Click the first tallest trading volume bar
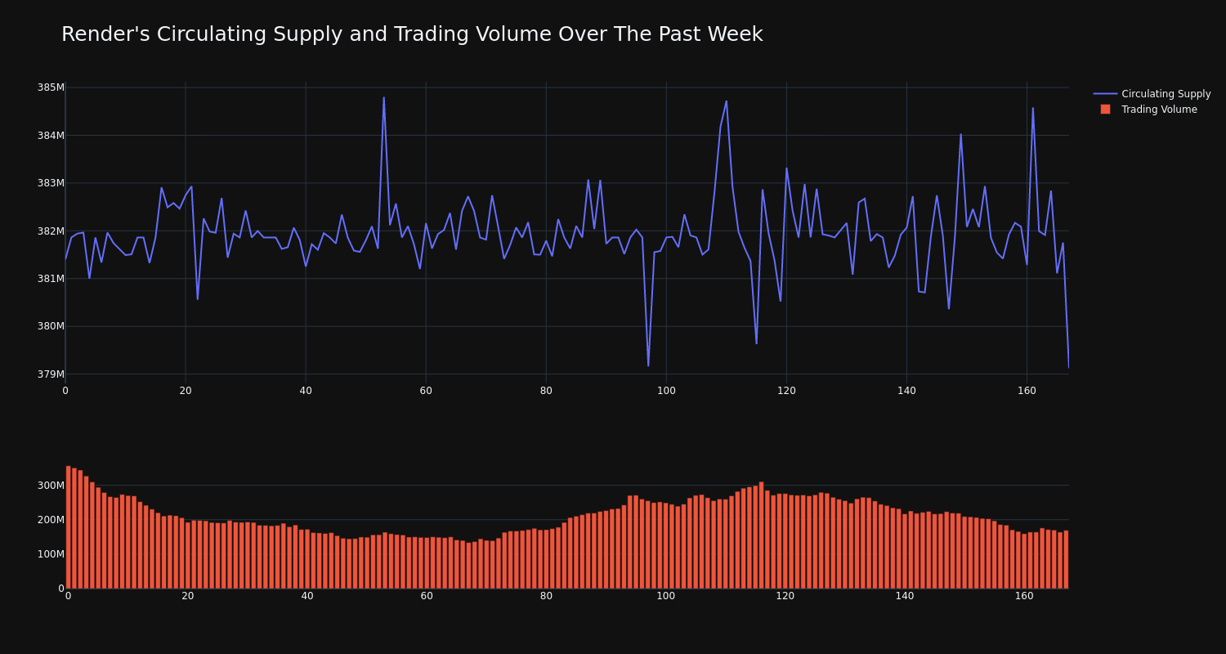Screen dimensions: 1226x654 (68, 527)
